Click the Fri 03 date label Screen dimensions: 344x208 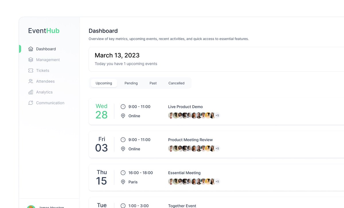click(101, 144)
